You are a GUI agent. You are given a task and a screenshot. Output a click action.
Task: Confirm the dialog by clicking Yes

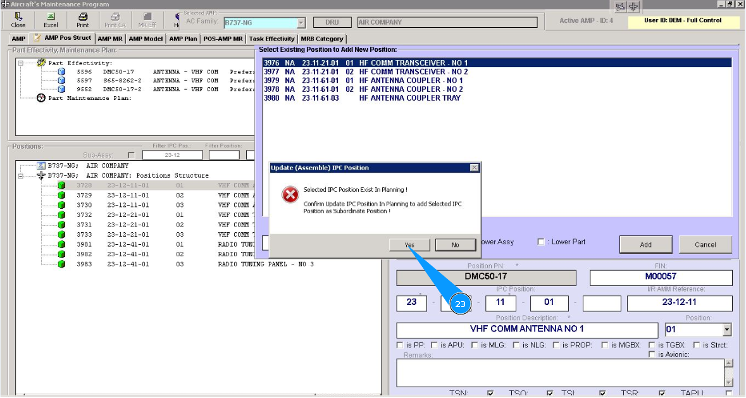(409, 245)
